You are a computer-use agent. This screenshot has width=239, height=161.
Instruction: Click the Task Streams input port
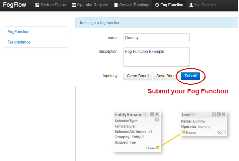pos(183,132)
